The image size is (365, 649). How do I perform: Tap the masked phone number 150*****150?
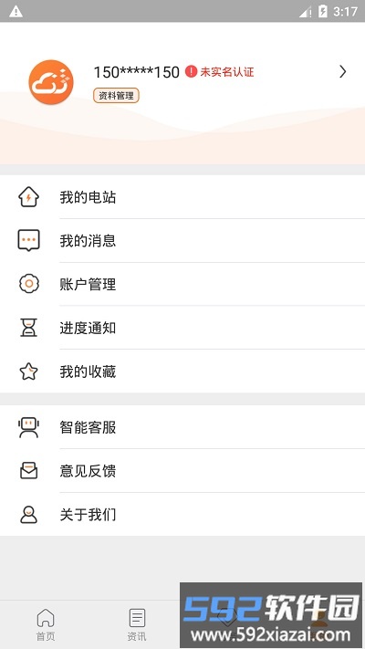click(137, 72)
